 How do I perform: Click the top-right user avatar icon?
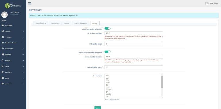pyautogui.click(x=207, y=3)
